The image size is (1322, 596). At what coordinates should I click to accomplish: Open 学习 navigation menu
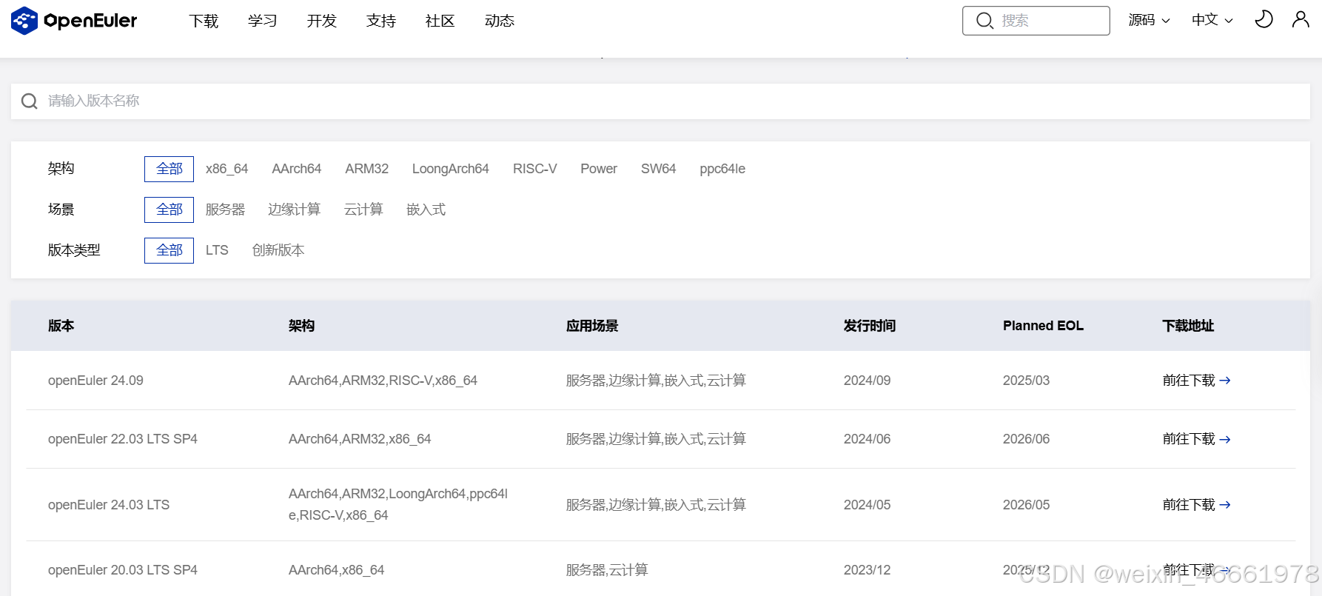coord(263,21)
